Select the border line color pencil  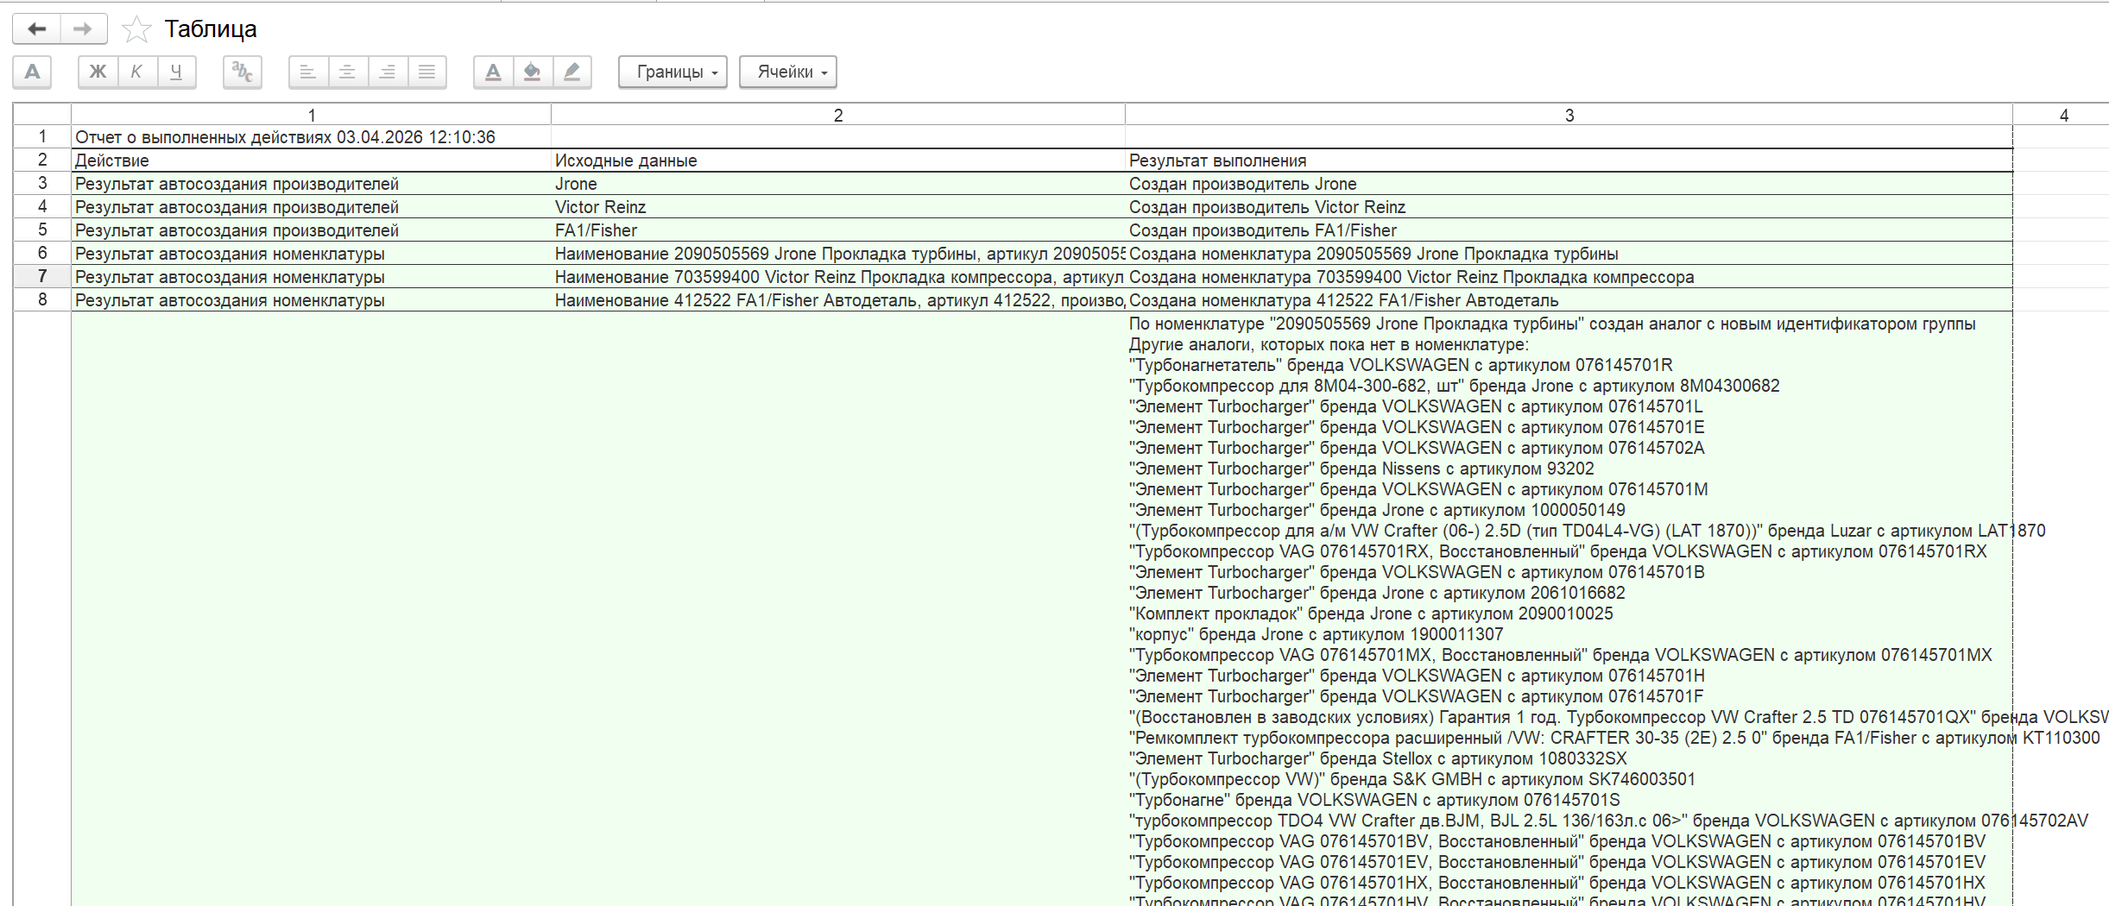point(571,72)
